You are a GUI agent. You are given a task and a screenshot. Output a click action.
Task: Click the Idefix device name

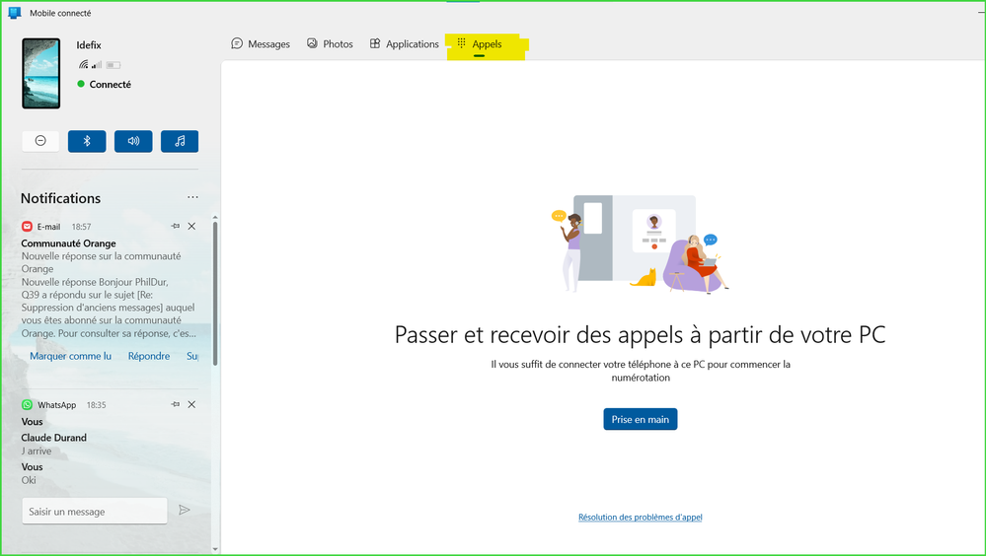pos(89,45)
